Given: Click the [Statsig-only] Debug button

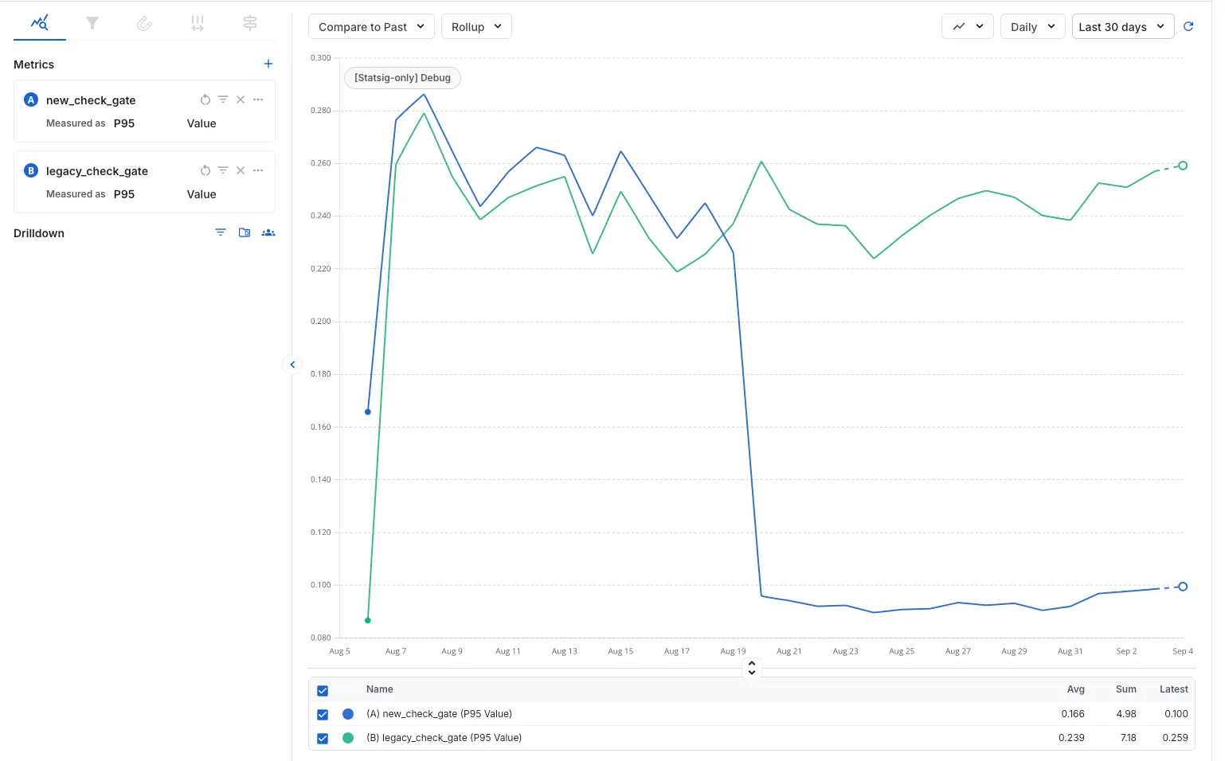Looking at the screenshot, I should [402, 77].
